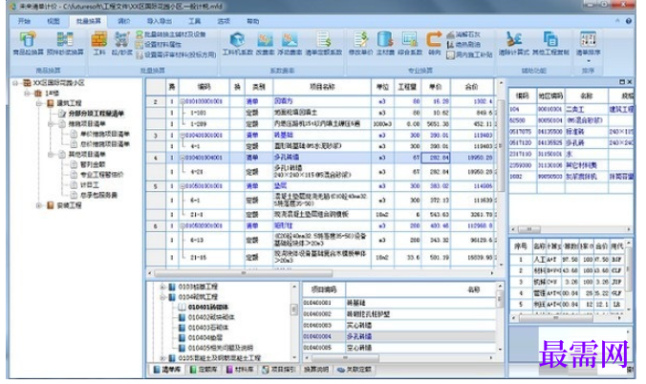Collapse the 其他项目清单 tree node
Screen dimensions: 646x384
coord(51,154)
